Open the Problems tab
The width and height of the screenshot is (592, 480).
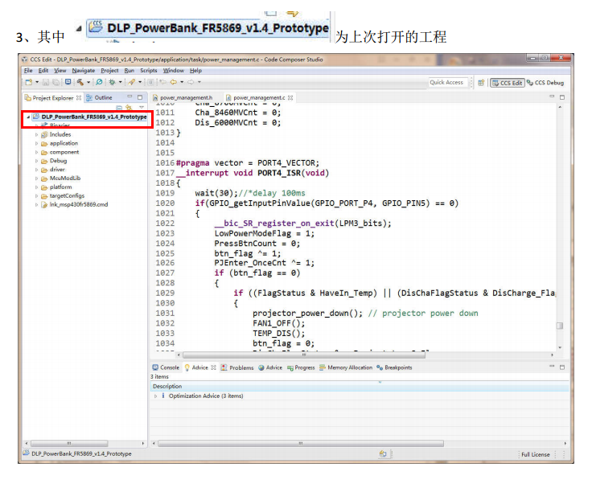point(237,367)
